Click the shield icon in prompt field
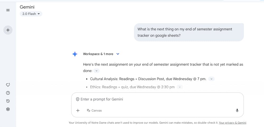 click(78, 99)
